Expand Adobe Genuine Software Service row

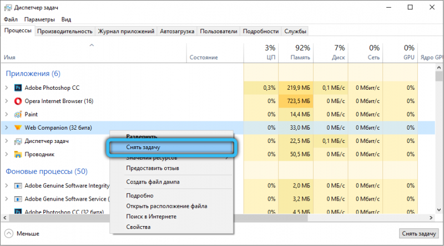(x=7, y=199)
